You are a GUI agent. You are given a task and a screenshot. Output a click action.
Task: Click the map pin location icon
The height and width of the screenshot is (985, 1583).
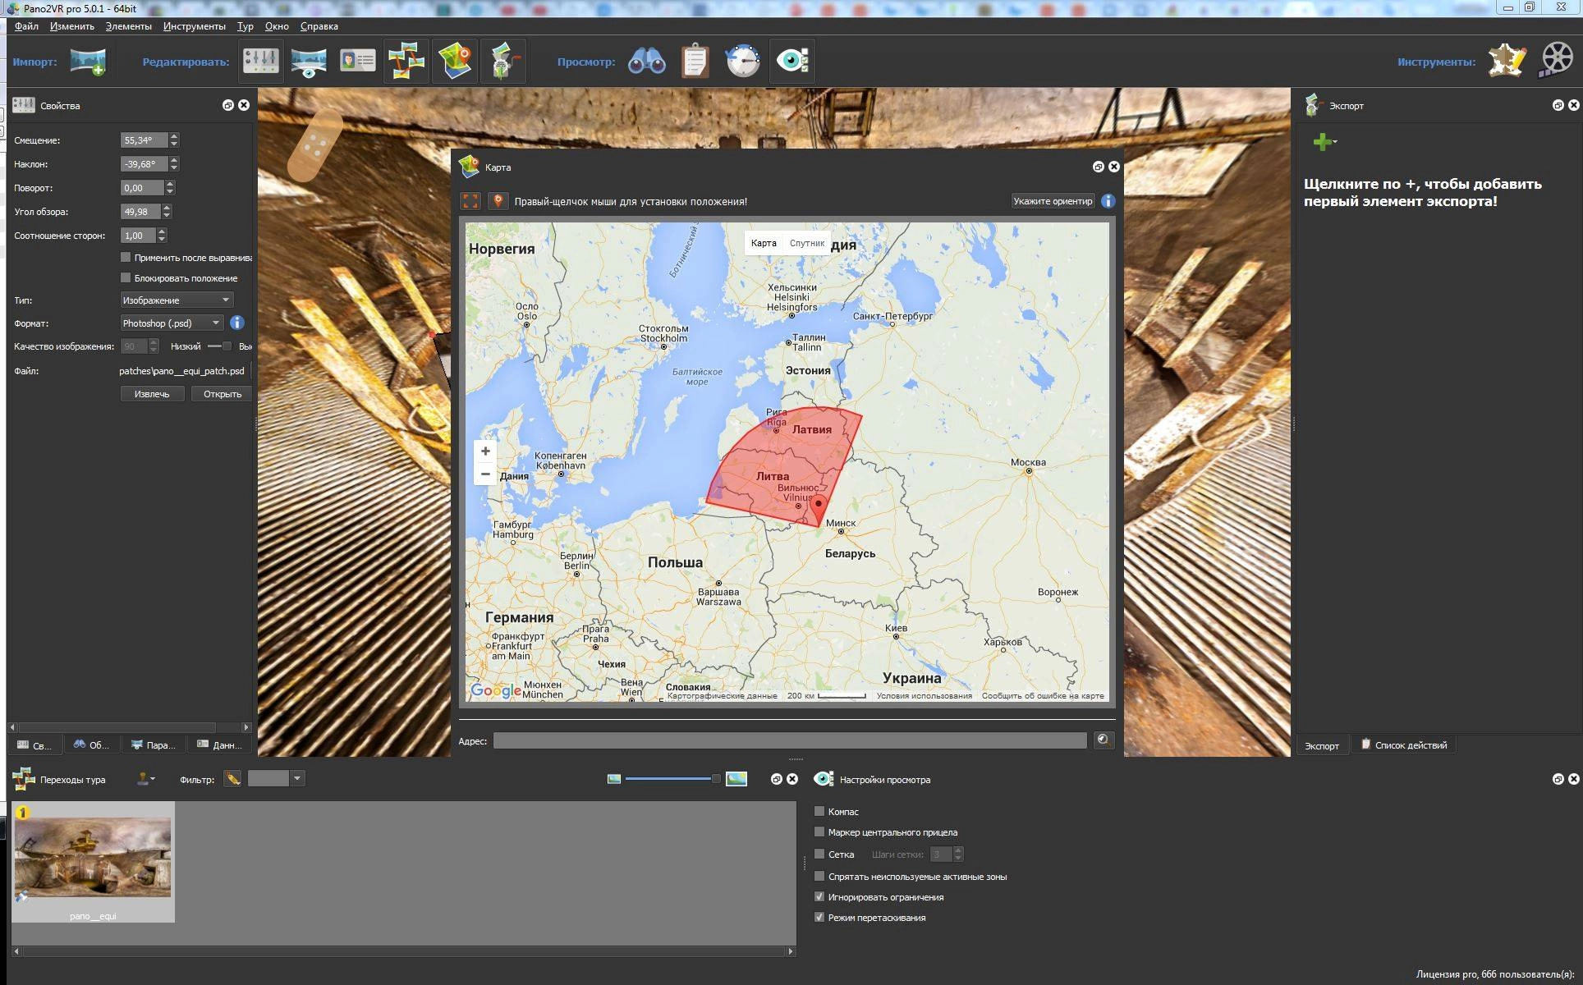coord(498,201)
